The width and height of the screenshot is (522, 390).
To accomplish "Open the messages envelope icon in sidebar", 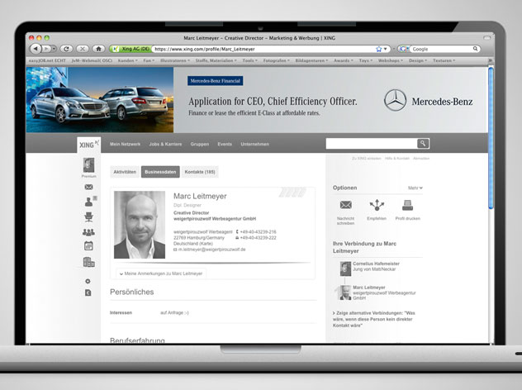I will 88,188.
